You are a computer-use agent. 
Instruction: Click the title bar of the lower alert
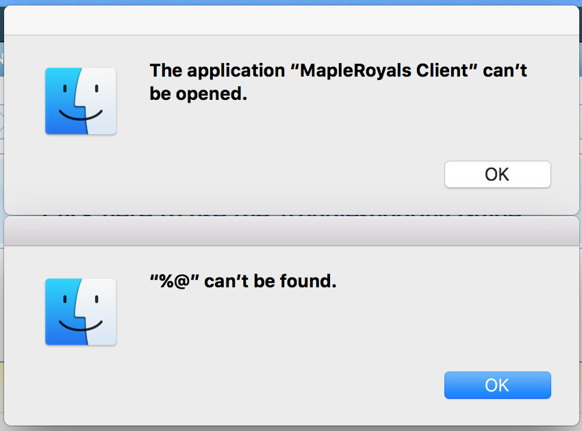pos(291,232)
